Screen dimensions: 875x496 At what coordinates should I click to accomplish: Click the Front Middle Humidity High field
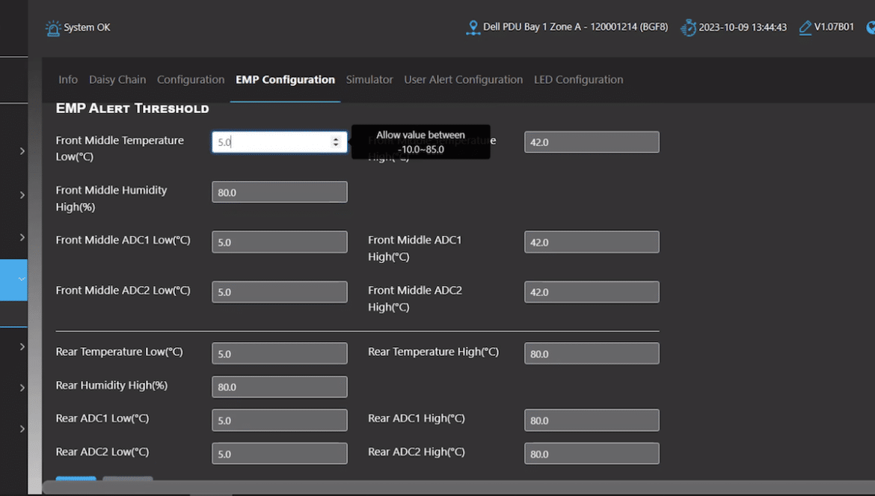pyautogui.click(x=280, y=192)
